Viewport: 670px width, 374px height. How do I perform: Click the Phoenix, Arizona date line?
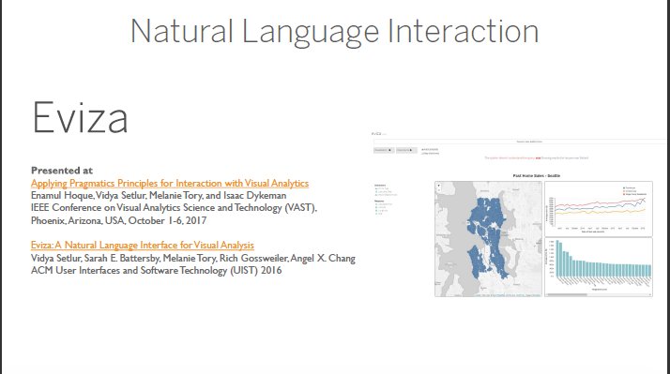tap(119, 220)
